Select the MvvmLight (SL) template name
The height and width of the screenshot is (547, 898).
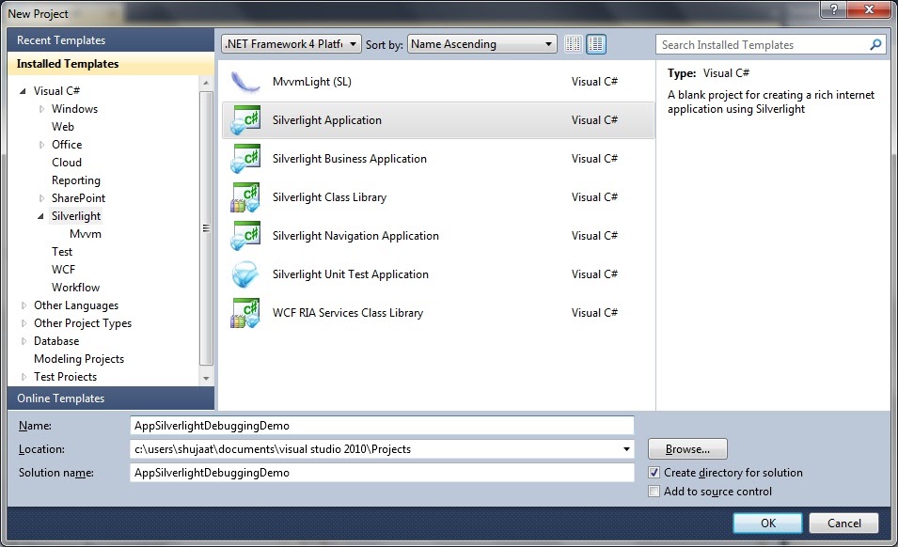click(312, 82)
